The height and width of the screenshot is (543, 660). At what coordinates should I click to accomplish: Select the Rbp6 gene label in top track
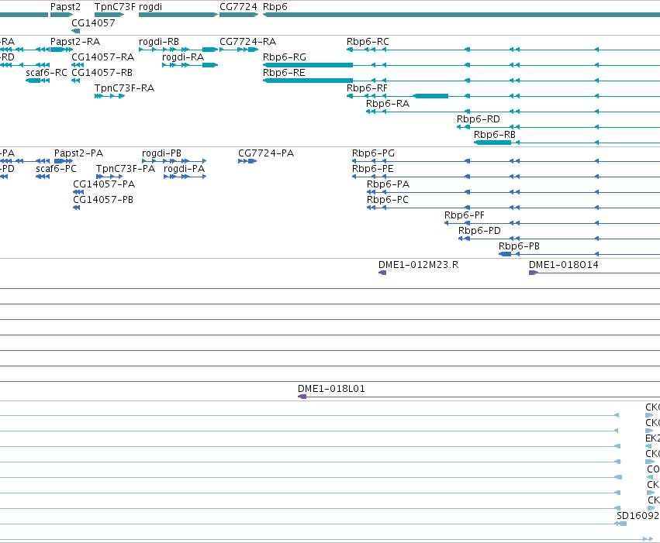[x=275, y=7]
